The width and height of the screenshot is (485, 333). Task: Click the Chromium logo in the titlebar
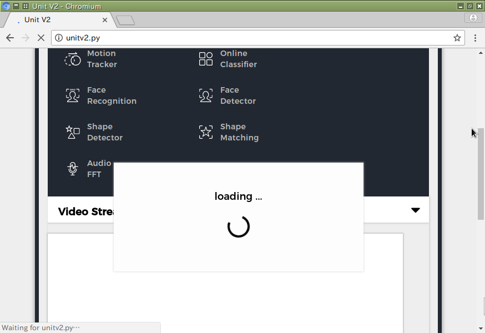(6, 6)
